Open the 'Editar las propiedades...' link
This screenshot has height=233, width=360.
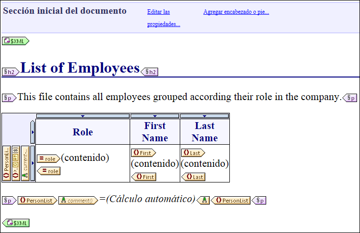pyautogui.click(x=164, y=18)
